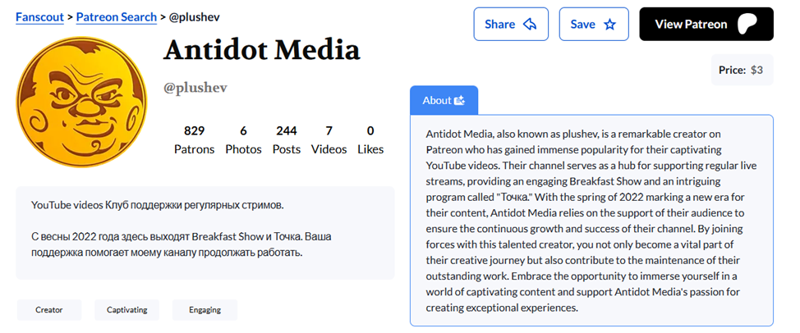Open the Fanscout breadcrumb link
This screenshot has height=333, width=800.
(x=39, y=16)
